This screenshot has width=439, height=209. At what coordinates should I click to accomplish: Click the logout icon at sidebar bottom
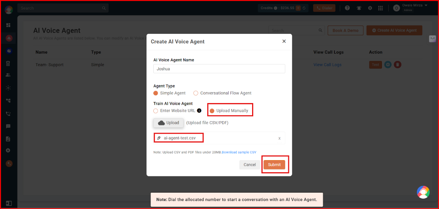click(9, 203)
